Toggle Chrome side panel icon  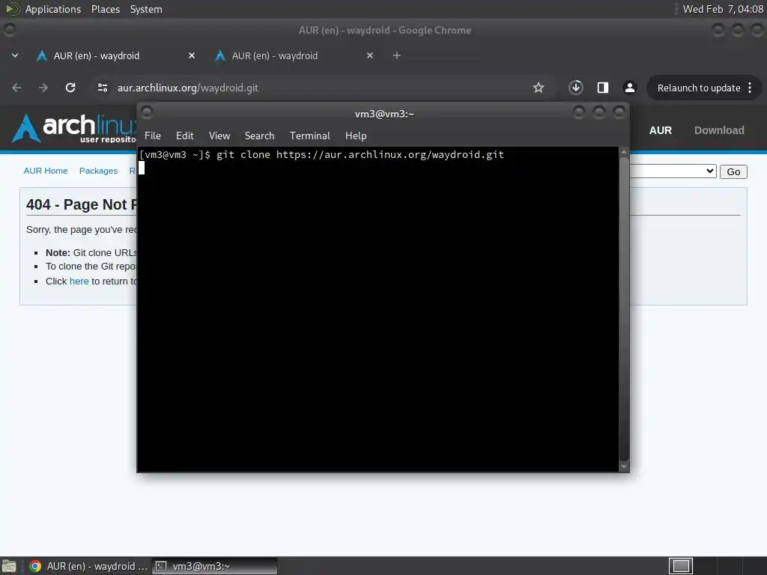(603, 88)
